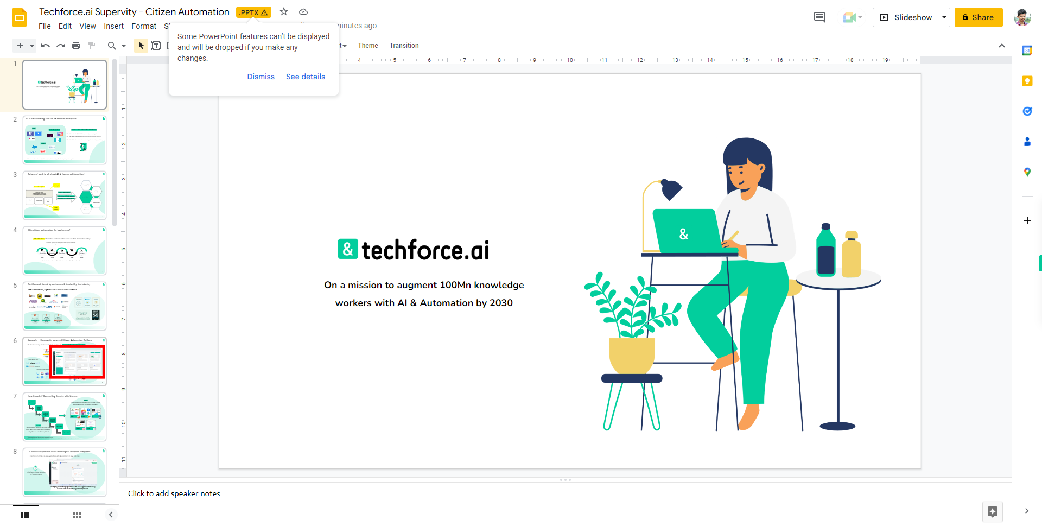
Task: Open Google Keep side panel
Action: coord(1027,81)
